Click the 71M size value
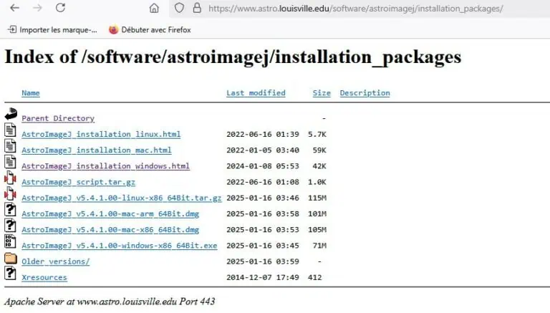550x313 pixels. click(x=319, y=246)
